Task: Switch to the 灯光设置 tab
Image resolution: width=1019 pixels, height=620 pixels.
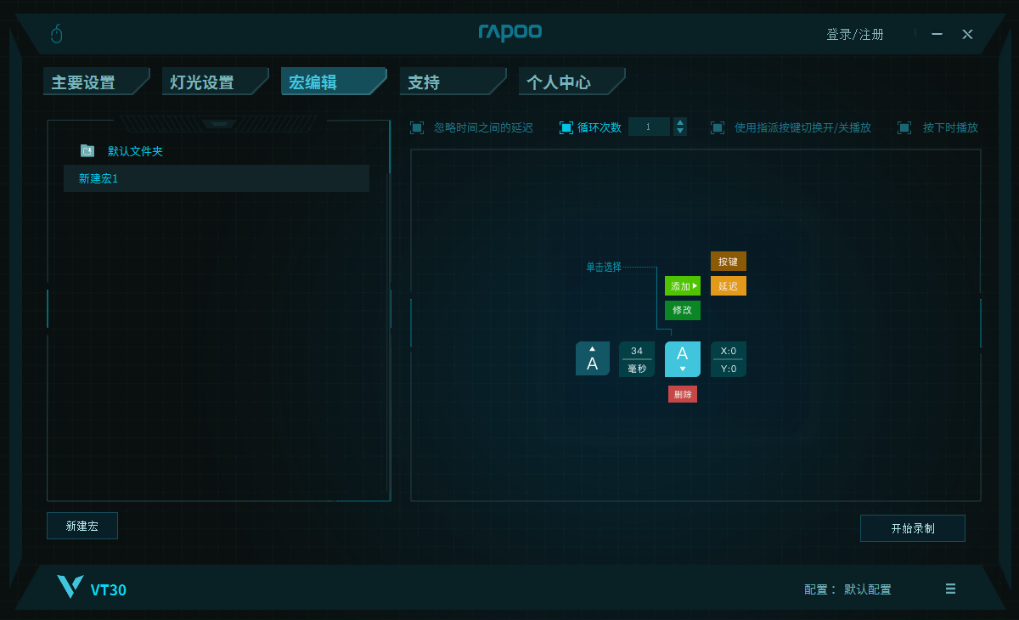Action: tap(202, 82)
